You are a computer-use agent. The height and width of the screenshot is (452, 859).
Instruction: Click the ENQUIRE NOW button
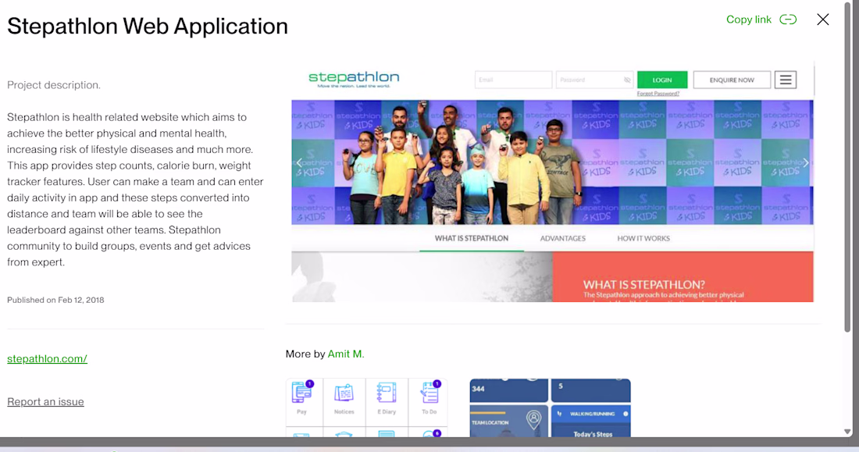(x=732, y=80)
